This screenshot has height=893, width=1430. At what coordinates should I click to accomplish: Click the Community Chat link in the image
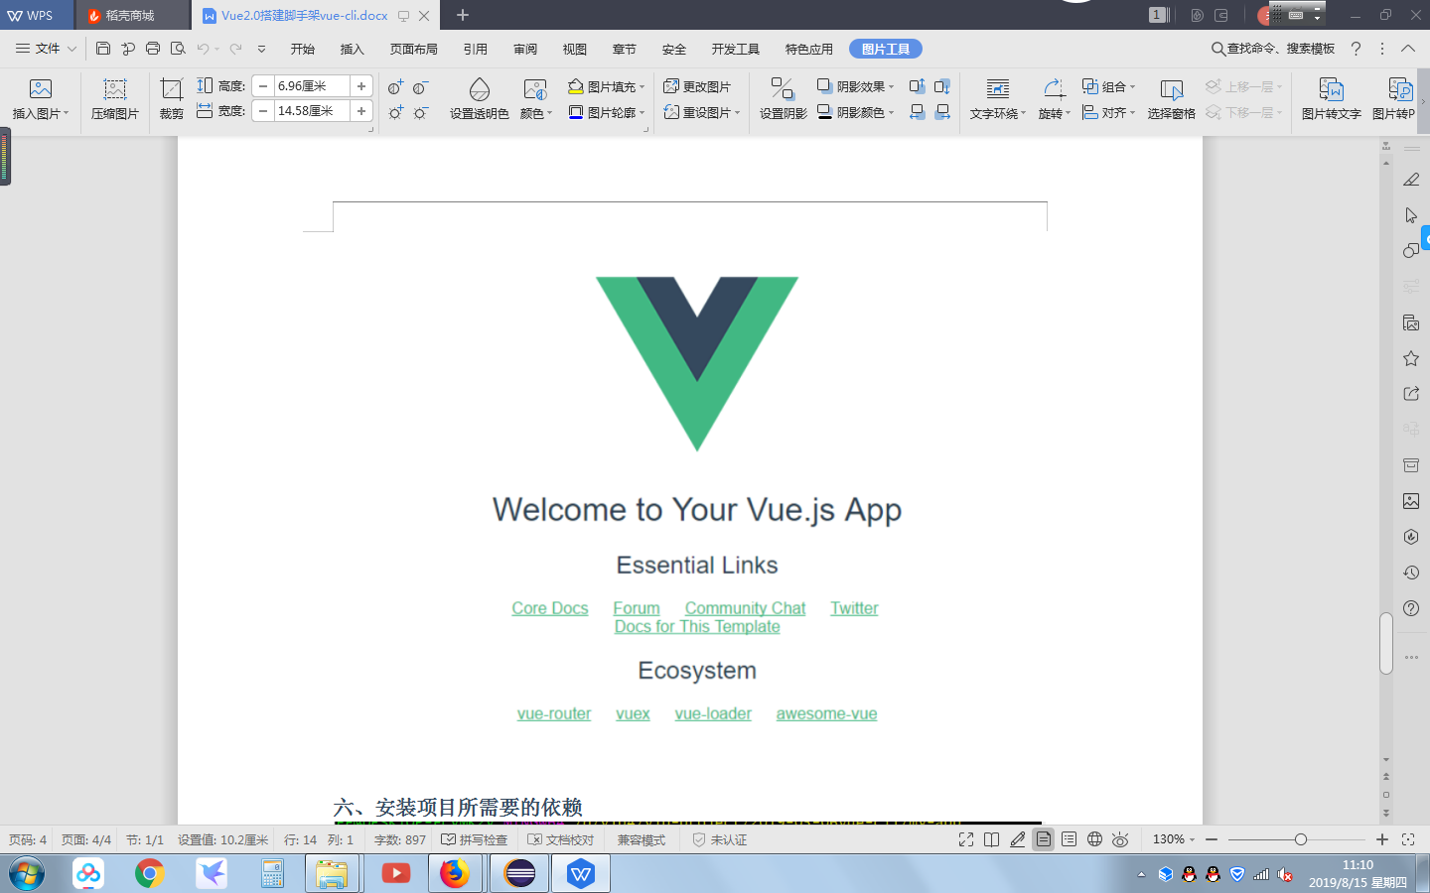point(745,608)
